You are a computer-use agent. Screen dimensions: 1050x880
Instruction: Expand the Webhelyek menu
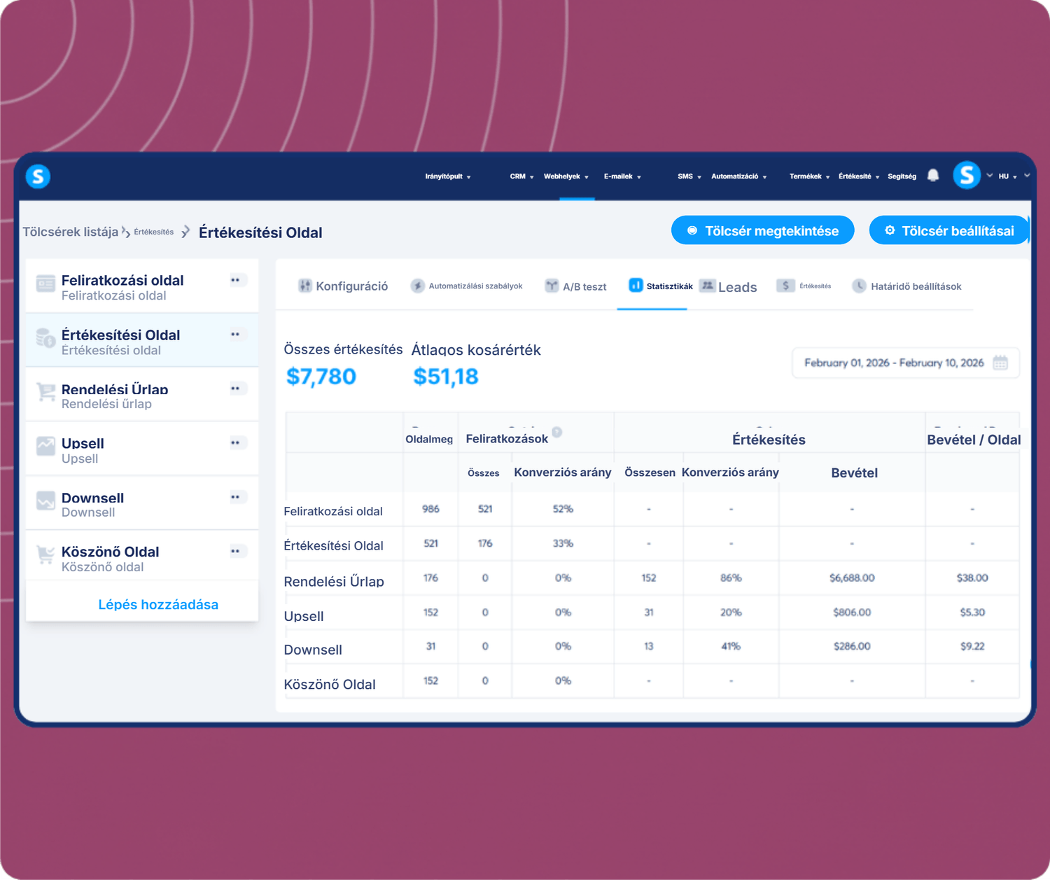566,176
